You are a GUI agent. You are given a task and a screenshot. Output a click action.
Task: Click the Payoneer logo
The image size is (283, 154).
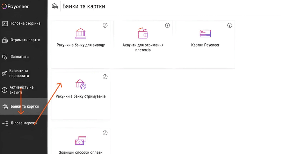tap(16, 7)
